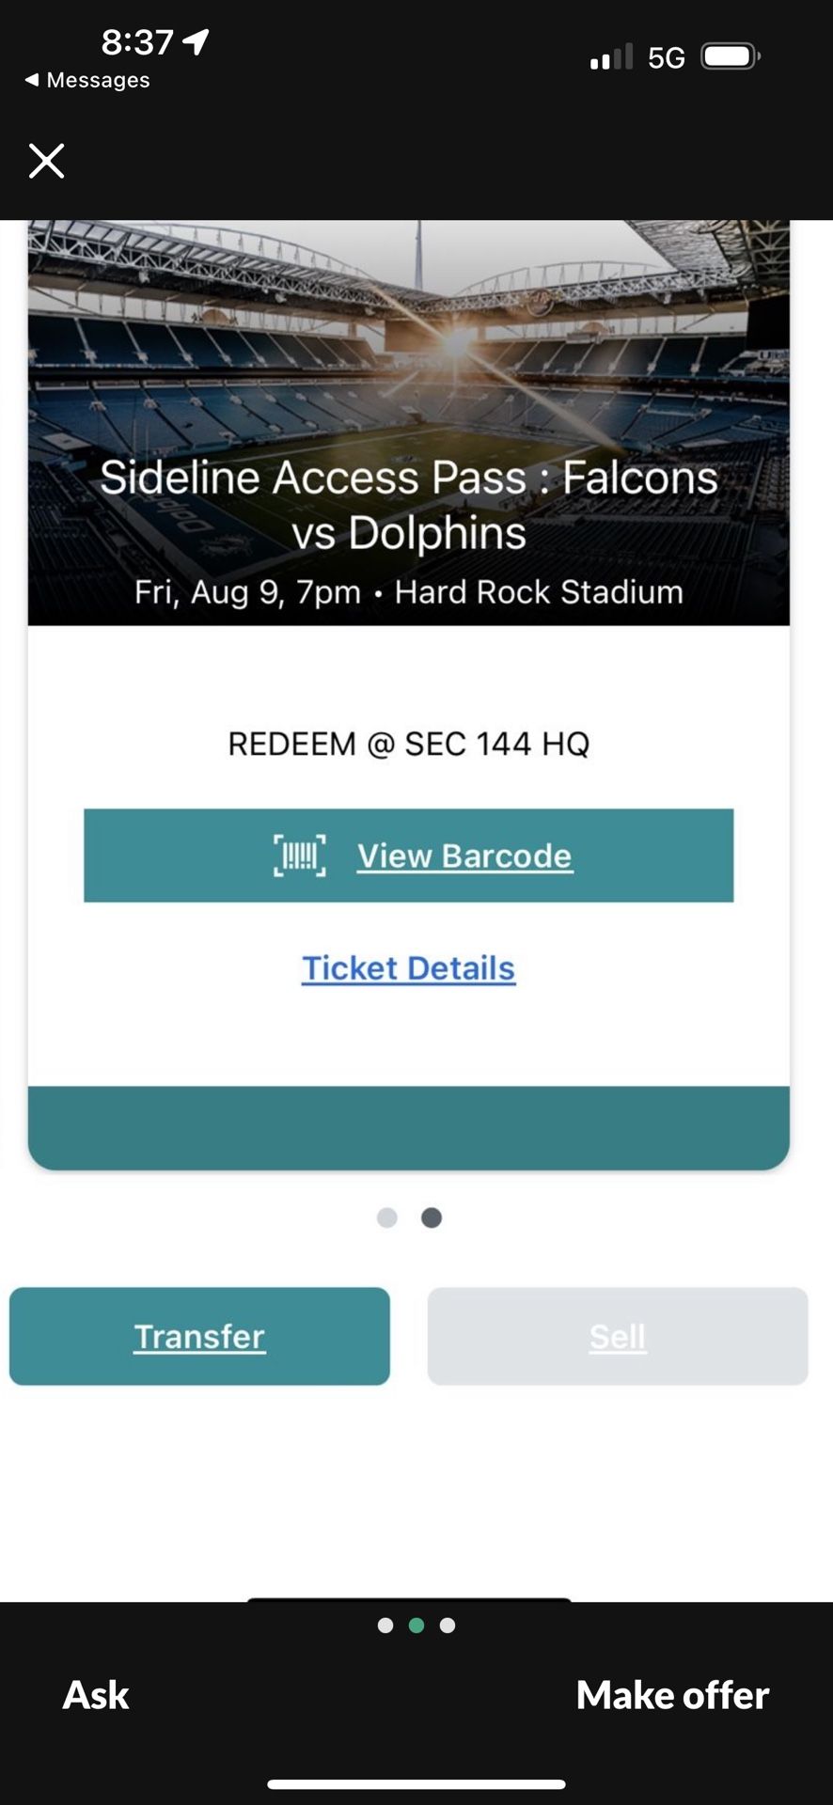
Task: Open Ticket Details
Action: 407,968
